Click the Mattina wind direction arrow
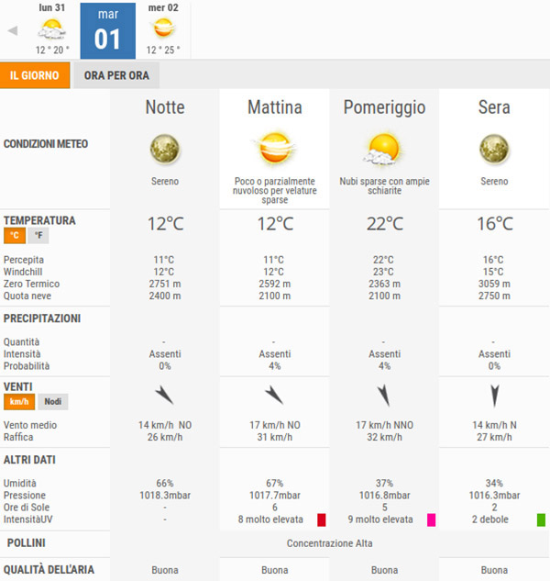550x581 pixels. pyautogui.click(x=274, y=395)
